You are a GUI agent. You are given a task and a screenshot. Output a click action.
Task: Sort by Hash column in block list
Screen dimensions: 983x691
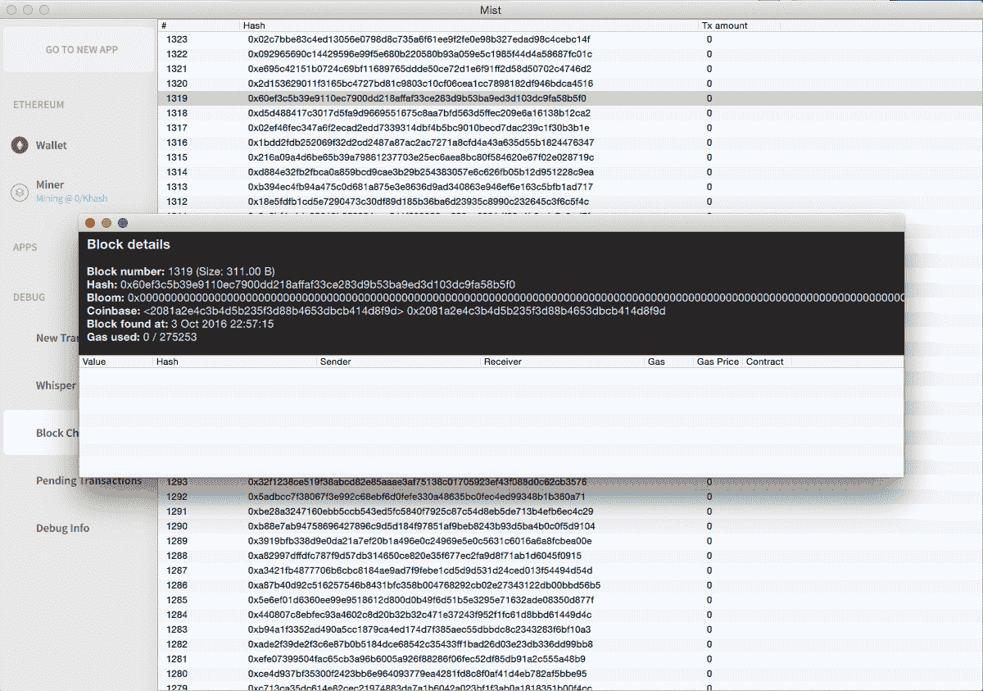pyautogui.click(x=470, y=25)
